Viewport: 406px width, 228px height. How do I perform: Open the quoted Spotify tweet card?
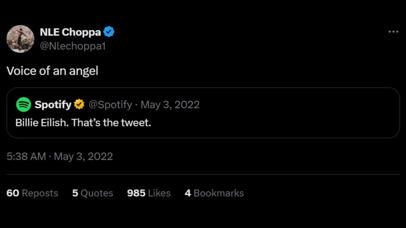(x=203, y=113)
